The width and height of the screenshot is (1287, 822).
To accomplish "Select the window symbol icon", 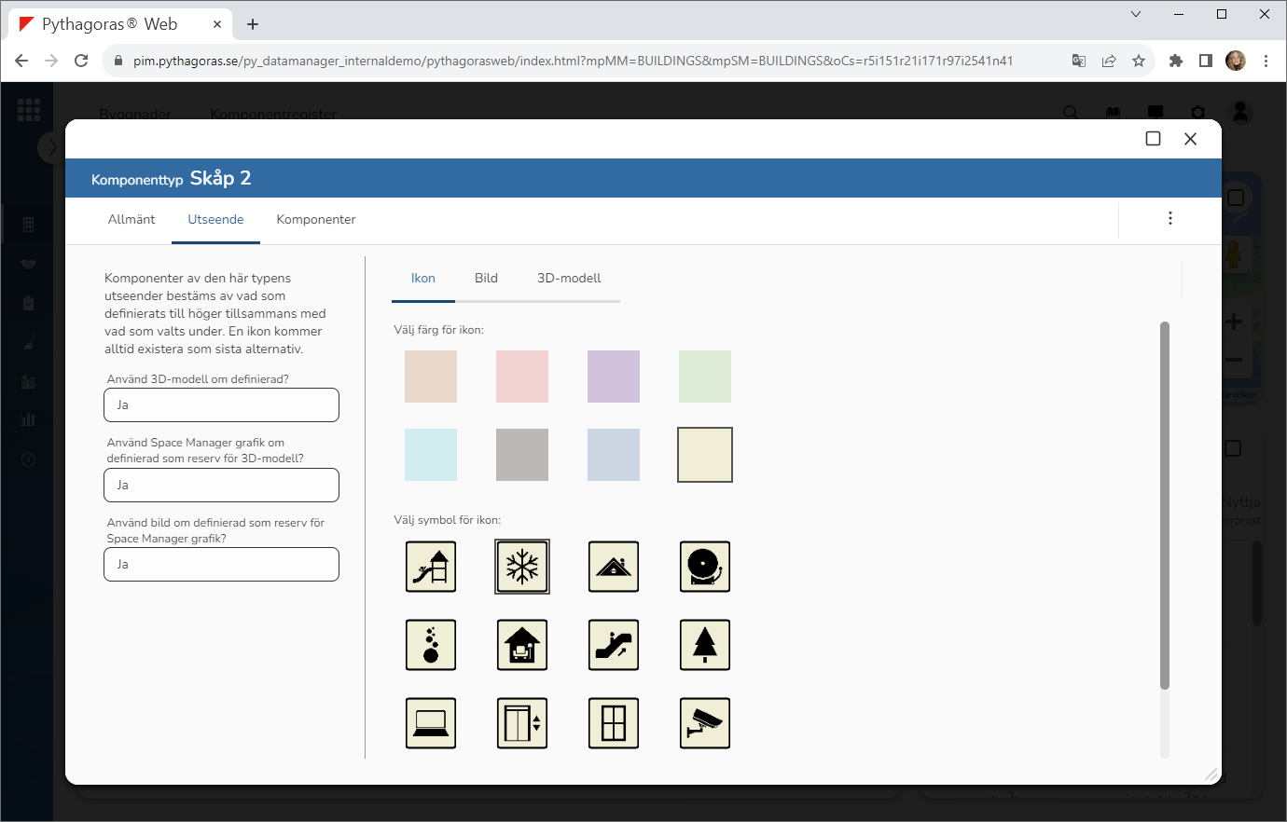I will 614,723.
